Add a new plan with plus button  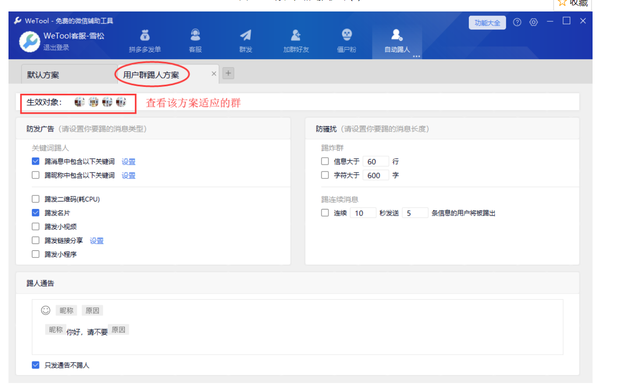228,73
